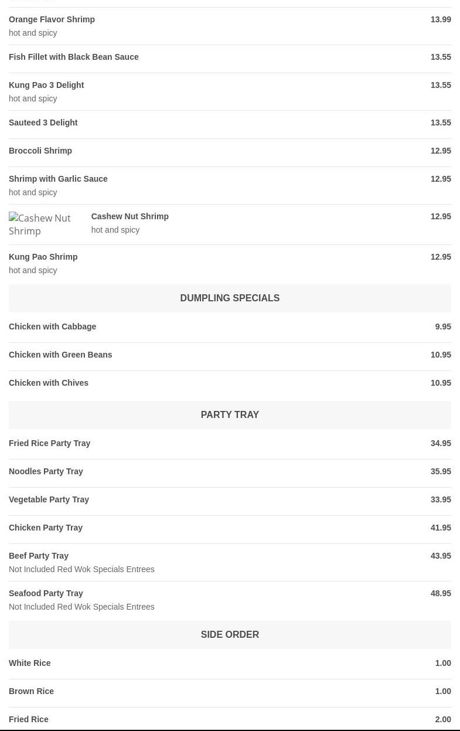Select Orange Flavor Shrimp menu item

(52, 19)
